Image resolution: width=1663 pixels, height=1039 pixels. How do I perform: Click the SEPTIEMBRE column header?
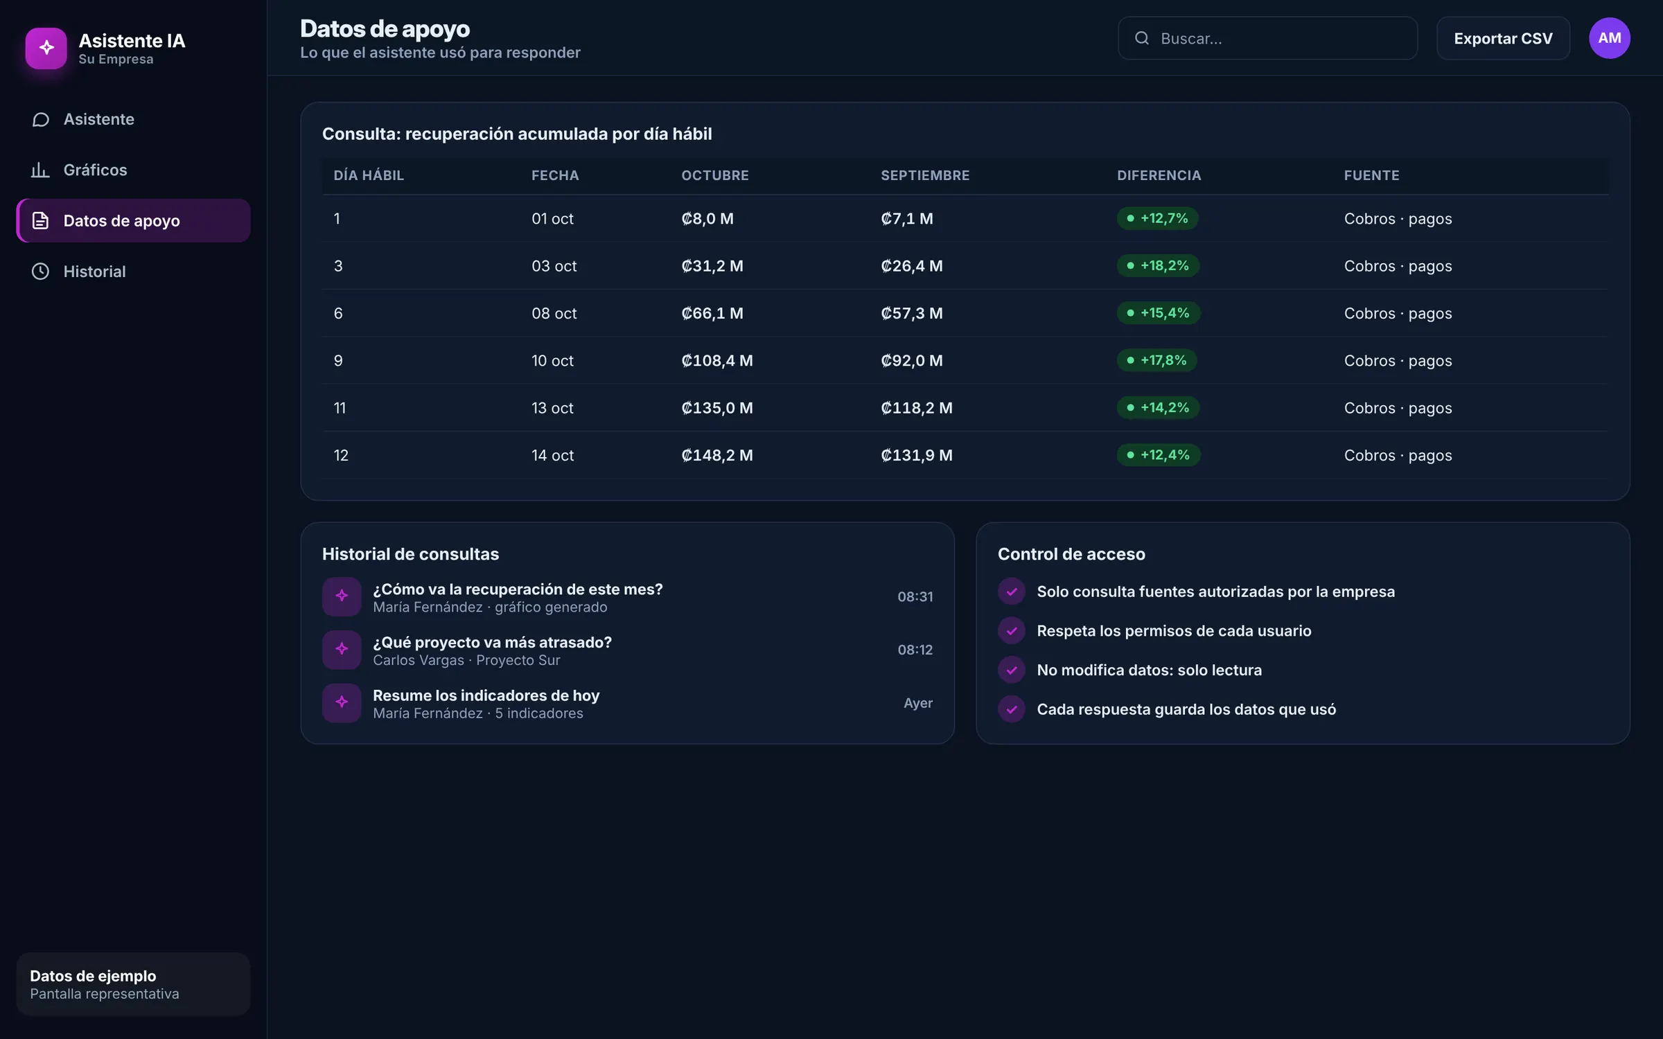pyautogui.click(x=925, y=176)
